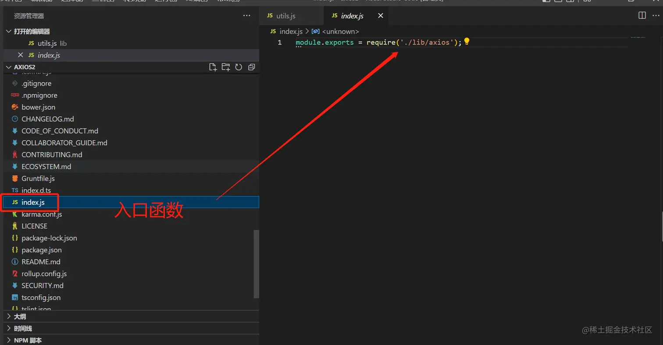Open ECOSYSTEM.md file
The image size is (663, 345).
[132, 166]
